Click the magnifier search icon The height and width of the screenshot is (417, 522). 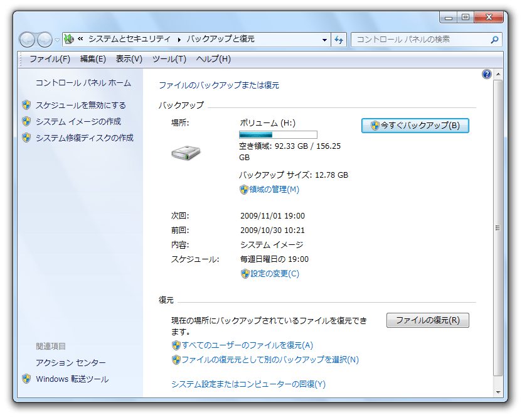coord(494,40)
